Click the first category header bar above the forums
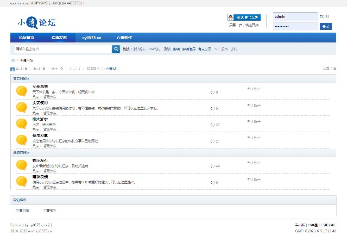This screenshot has height=247, width=347. 173,79
